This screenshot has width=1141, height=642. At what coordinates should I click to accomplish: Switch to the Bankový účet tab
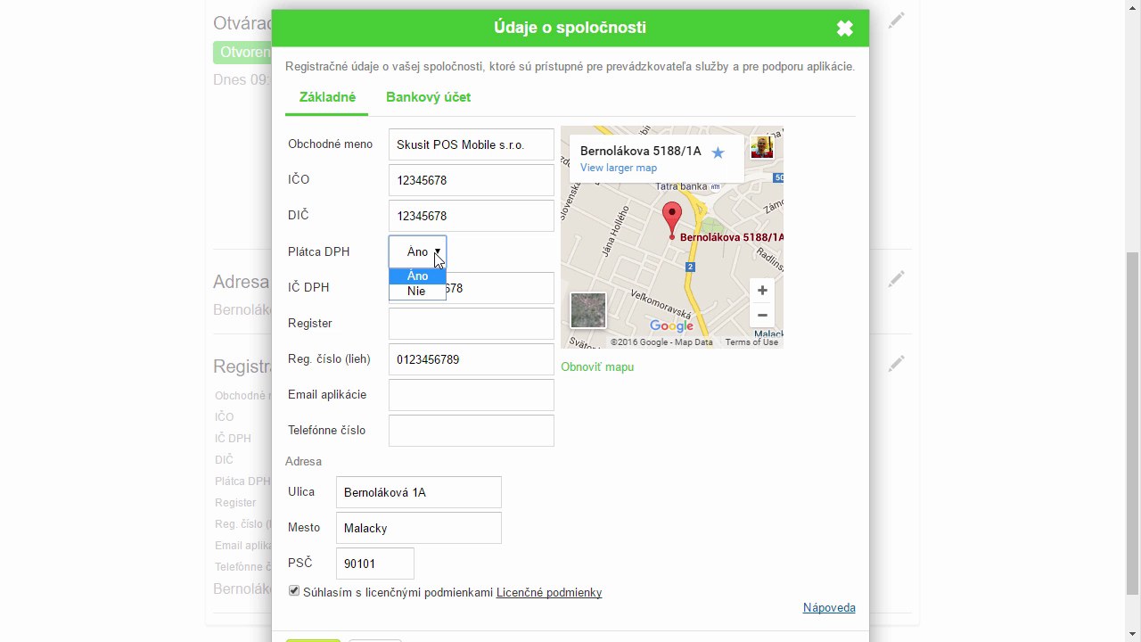(428, 97)
